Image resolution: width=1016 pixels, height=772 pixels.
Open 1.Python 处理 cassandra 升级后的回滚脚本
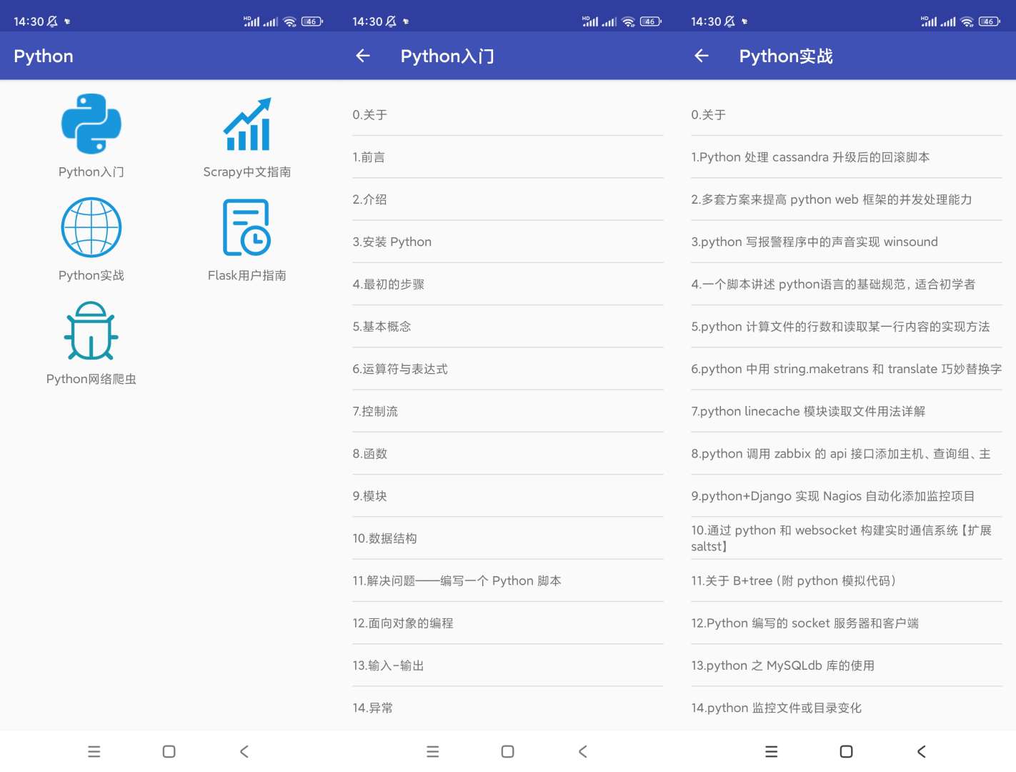tap(847, 157)
